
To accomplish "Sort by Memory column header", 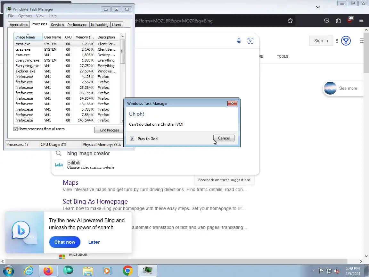I will 85,37.
